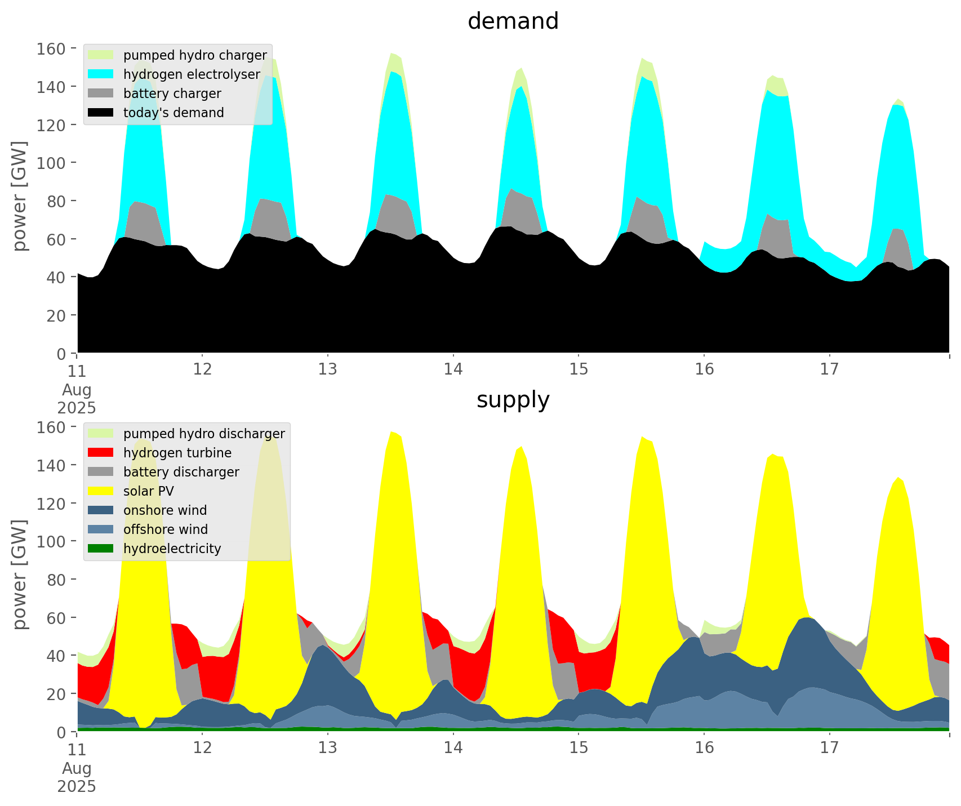The image size is (961, 806).
Task: Select the pumped hydro discharger legend label
Action: 204,434
